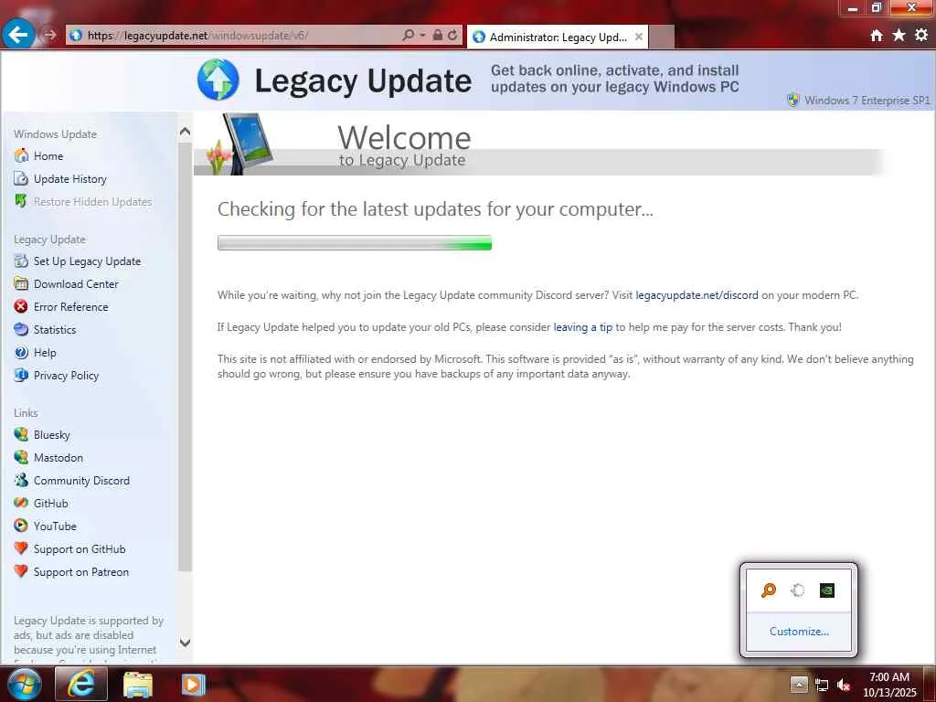
Task: Open a new tab beside the current tab
Action: point(662,37)
